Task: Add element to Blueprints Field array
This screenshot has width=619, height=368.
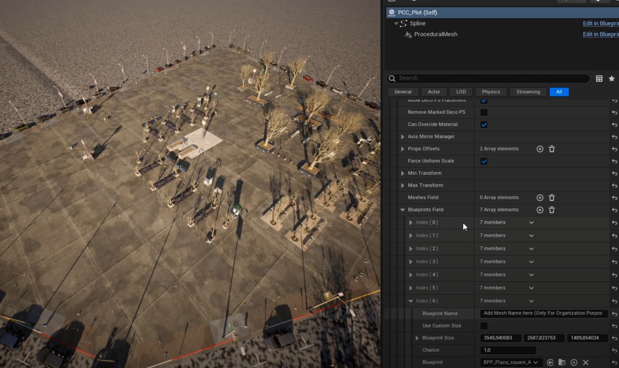Action: [540, 210]
